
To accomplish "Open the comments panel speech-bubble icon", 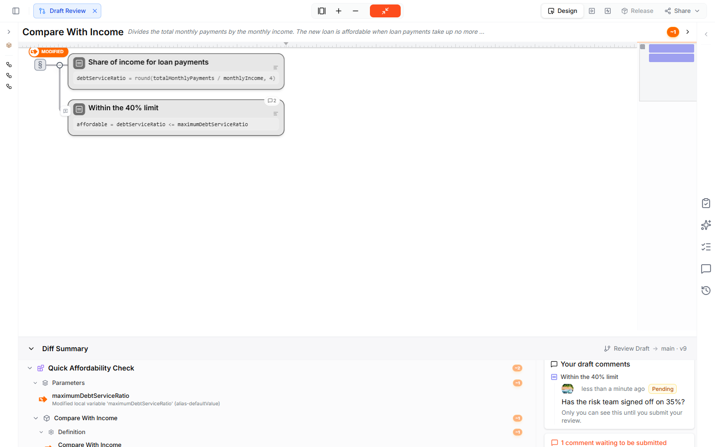I will tap(706, 269).
